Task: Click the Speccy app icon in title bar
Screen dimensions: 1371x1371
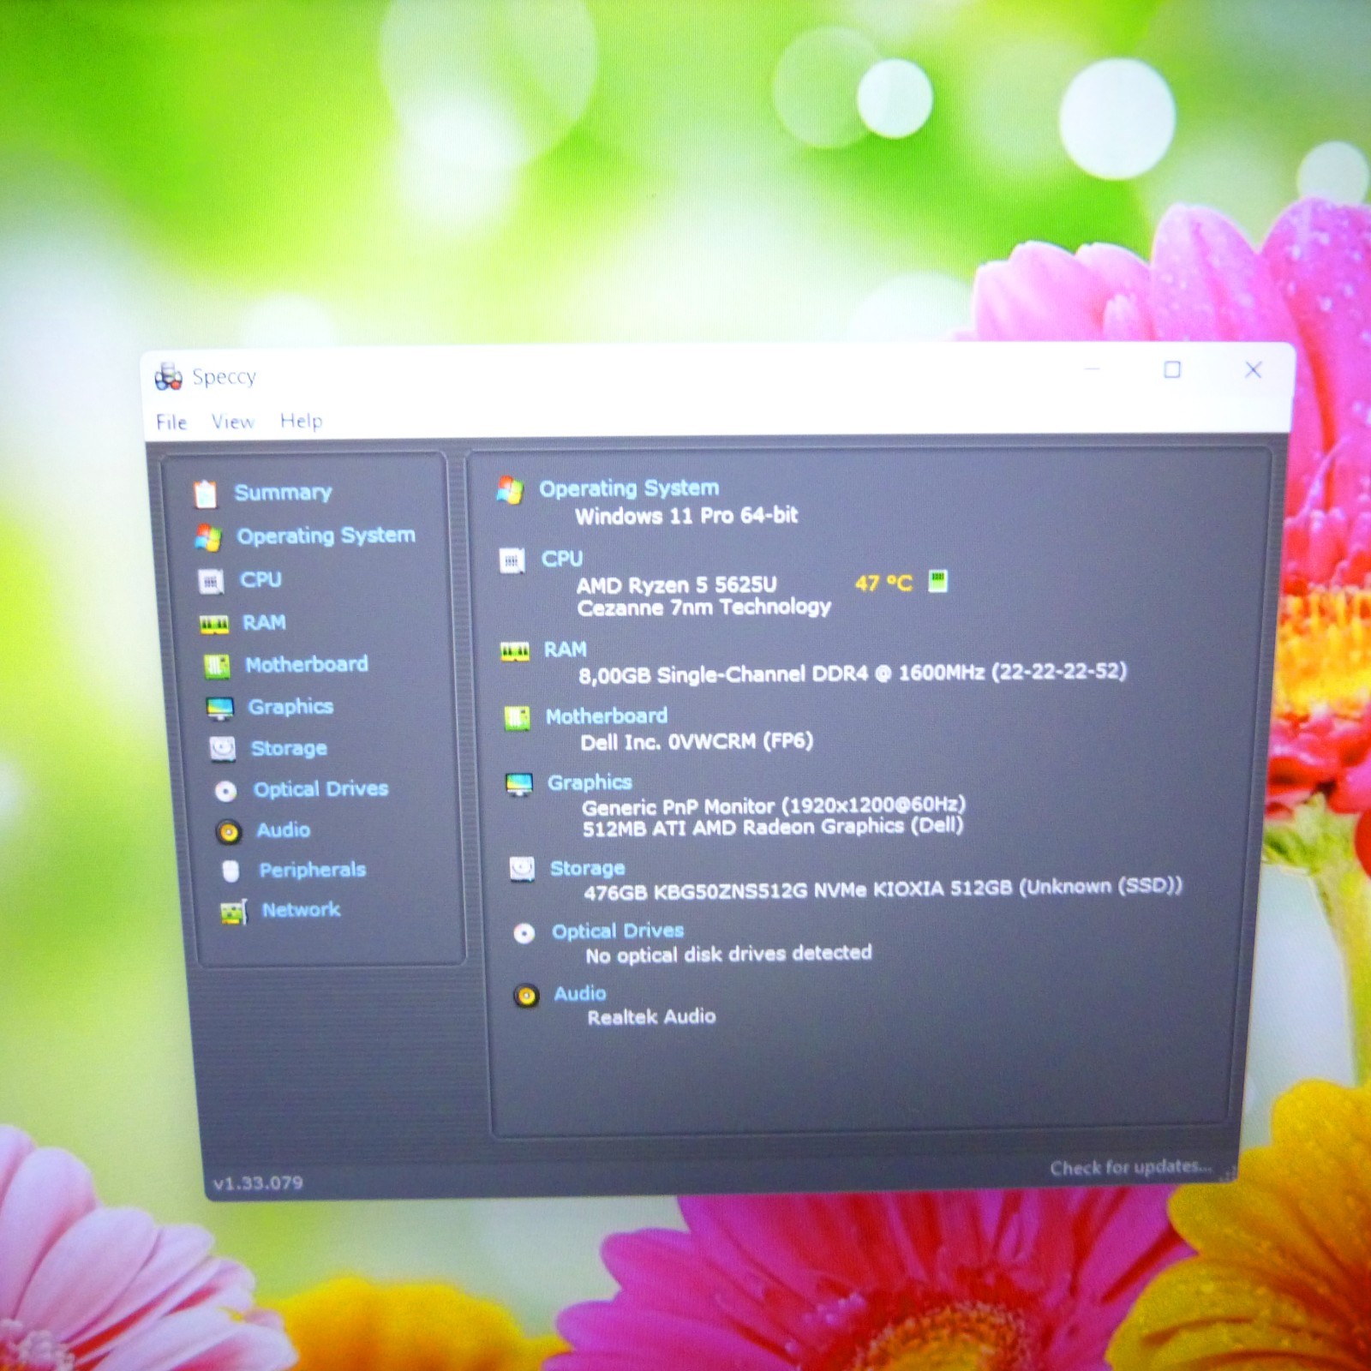Action: 168,376
